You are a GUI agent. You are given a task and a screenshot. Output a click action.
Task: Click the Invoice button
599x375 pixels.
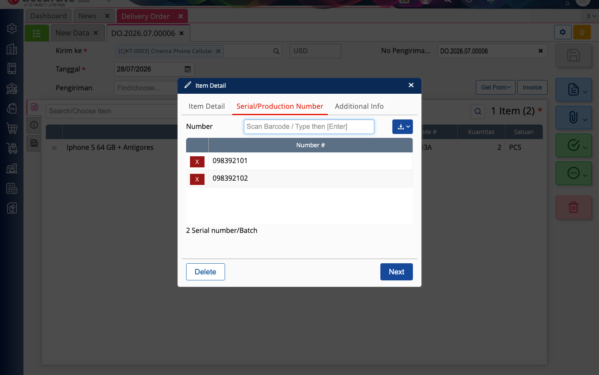pos(532,87)
